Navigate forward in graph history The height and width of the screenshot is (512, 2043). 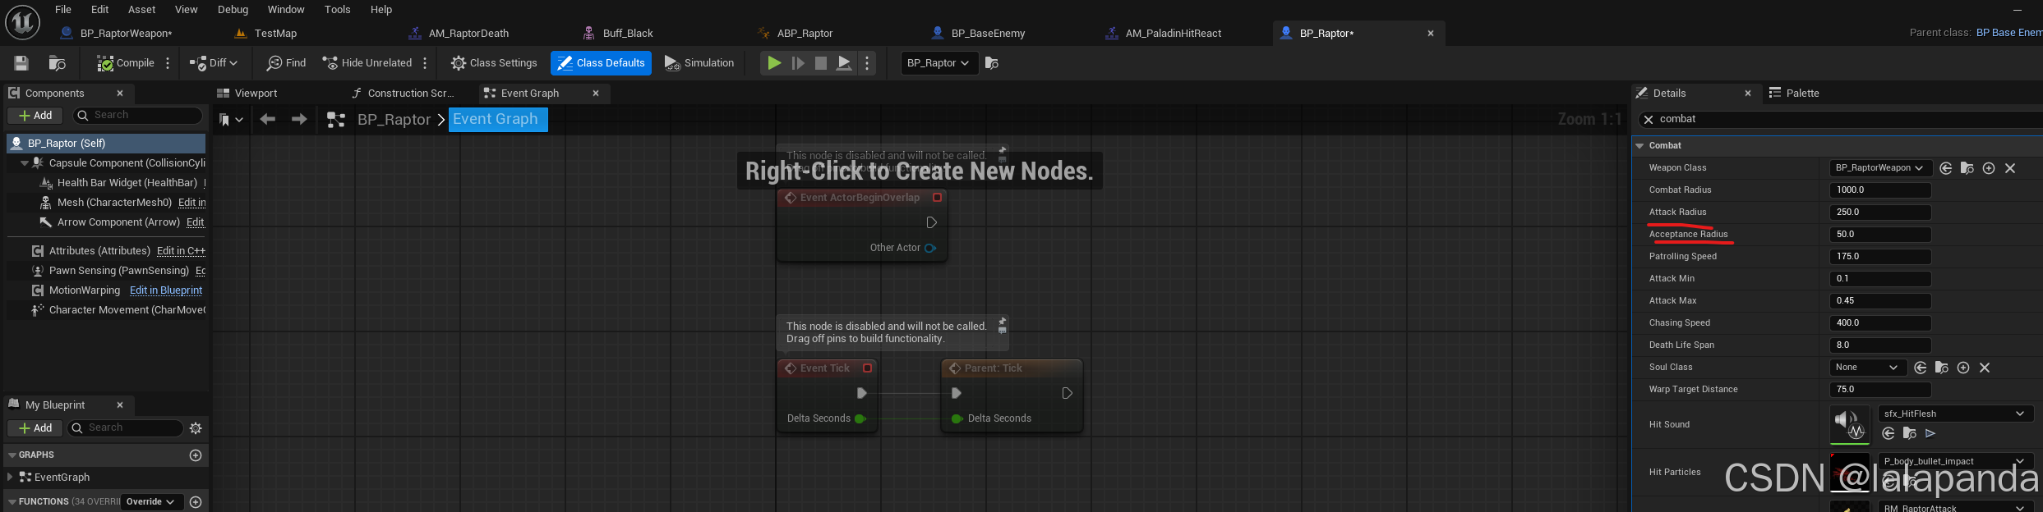pyautogui.click(x=299, y=120)
